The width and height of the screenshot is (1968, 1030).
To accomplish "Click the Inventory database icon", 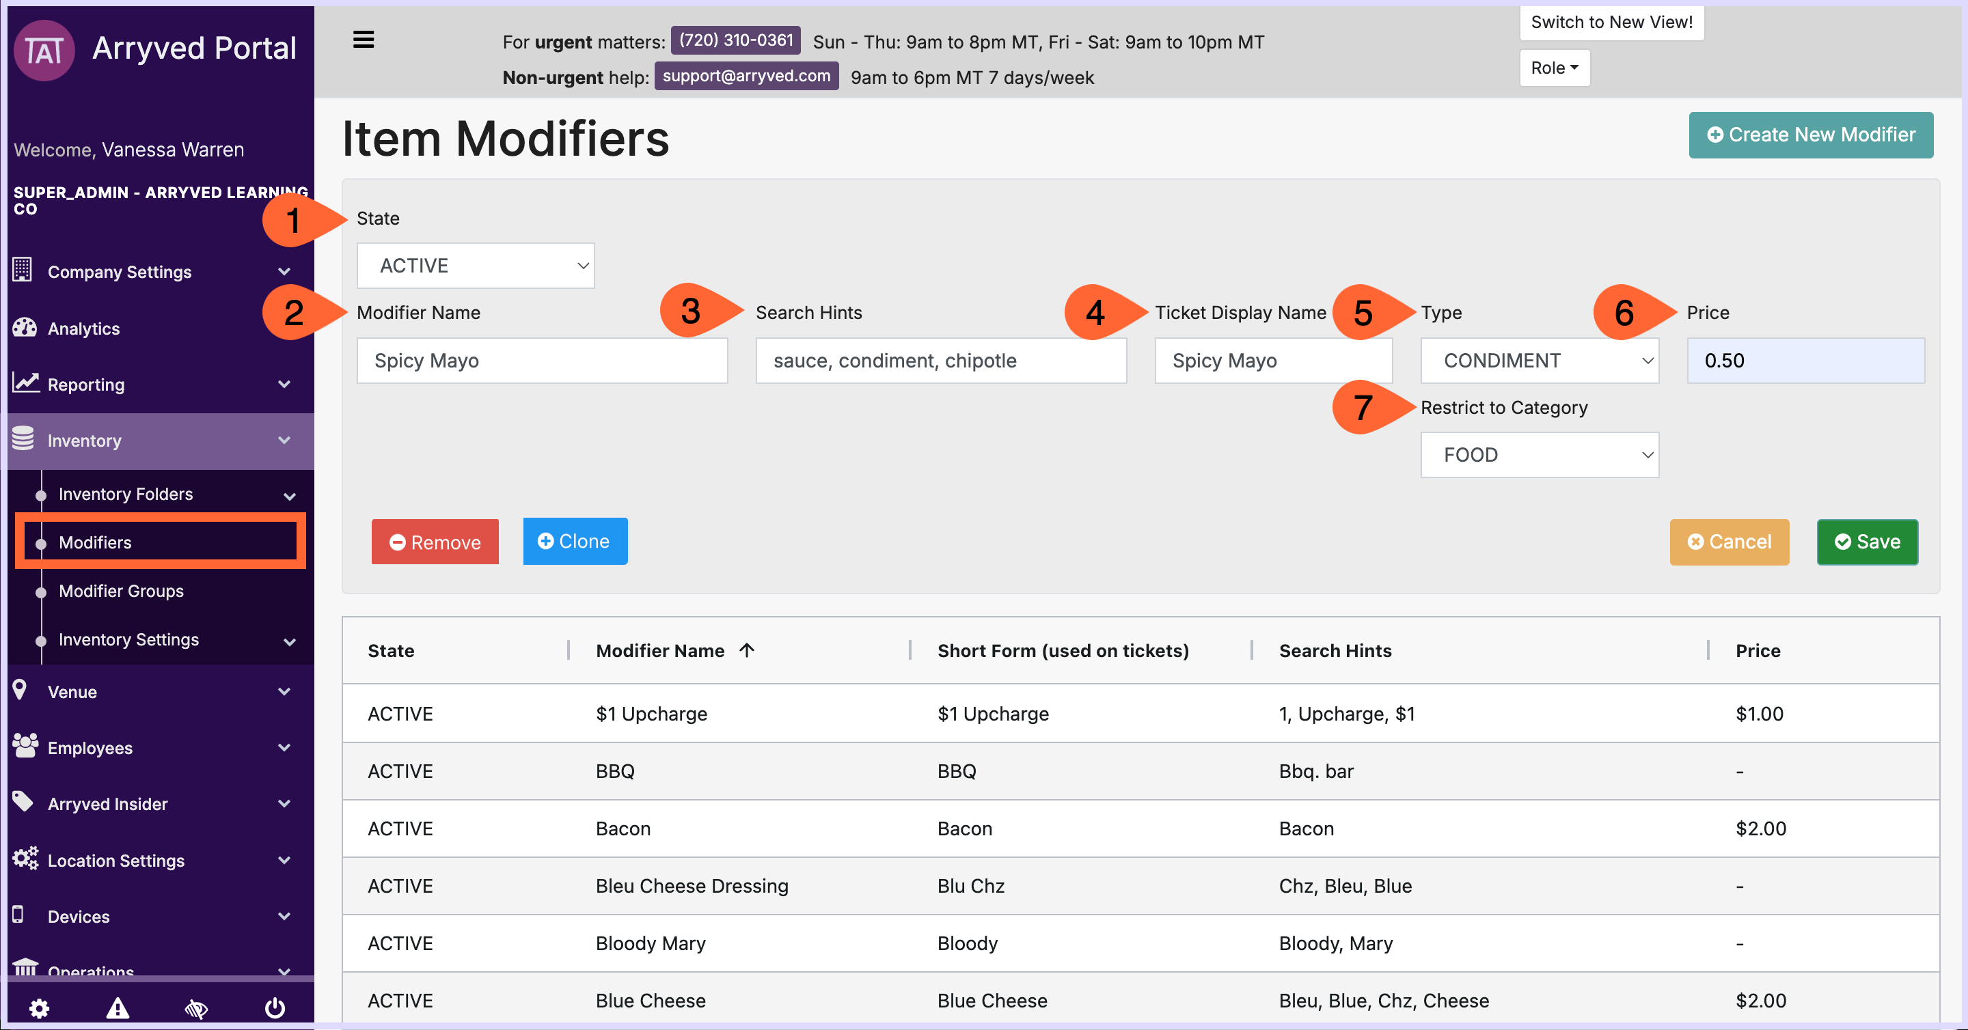I will click(23, 439).
